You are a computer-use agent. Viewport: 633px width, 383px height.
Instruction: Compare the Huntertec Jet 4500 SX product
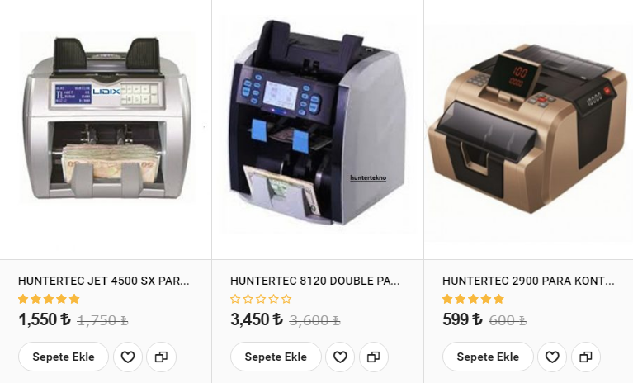162,357
